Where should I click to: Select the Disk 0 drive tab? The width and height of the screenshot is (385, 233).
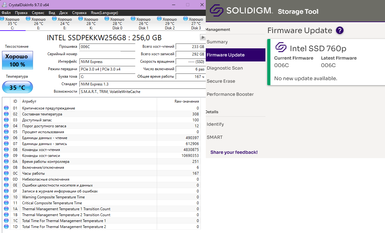(x=117, y=23)
